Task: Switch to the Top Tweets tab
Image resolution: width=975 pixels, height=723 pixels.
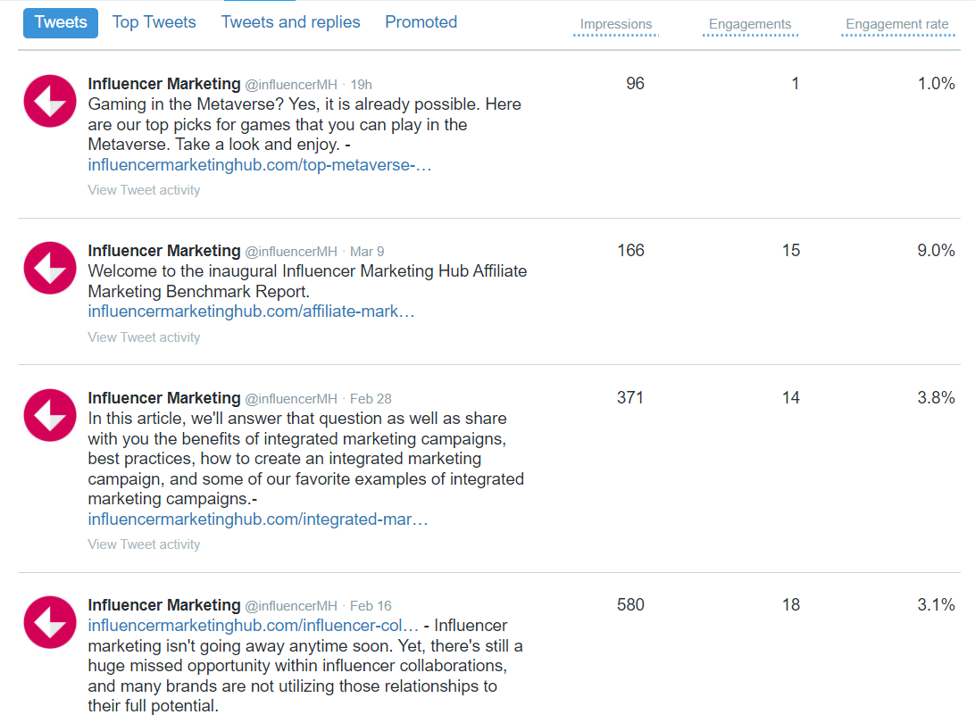Action: (154, 21)
